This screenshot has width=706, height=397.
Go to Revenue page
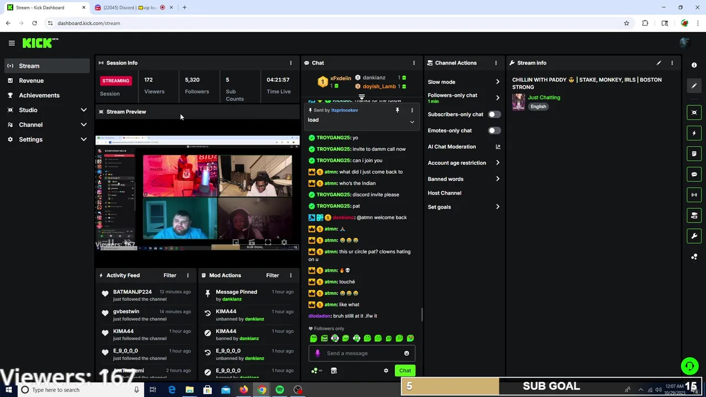(47, 81)
